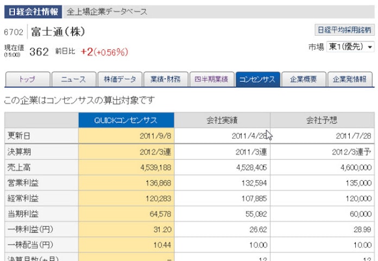The image size is (378, 261).
Task: Click the consensus sales value 4,539,188
Action: coord(156,168)
